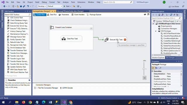This screenshot has height=105, width=187.
Task: Open the MovingYTFilestoFolder.dtsx design tab
Action: pyautogui.click(x=70, y=11)
